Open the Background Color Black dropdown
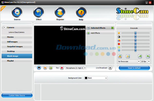This screenshot has height=101, width=154. 96,78
